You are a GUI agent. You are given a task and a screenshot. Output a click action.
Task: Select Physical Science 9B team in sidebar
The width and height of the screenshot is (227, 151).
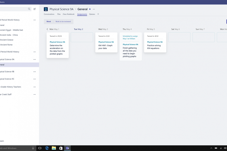(x=7, y=72)
